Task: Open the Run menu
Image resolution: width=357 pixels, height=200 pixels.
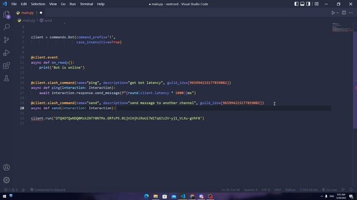Action: pyautogui.click(x=73, y=4)
